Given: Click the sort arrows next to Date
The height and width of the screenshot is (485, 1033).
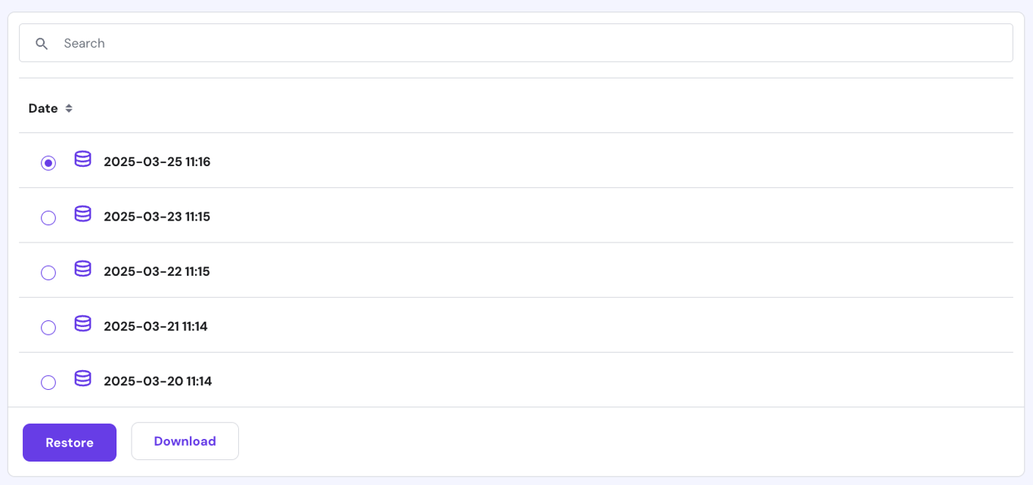Looking at the screenshot, I should pyautogui.click(x=69, y=108).
